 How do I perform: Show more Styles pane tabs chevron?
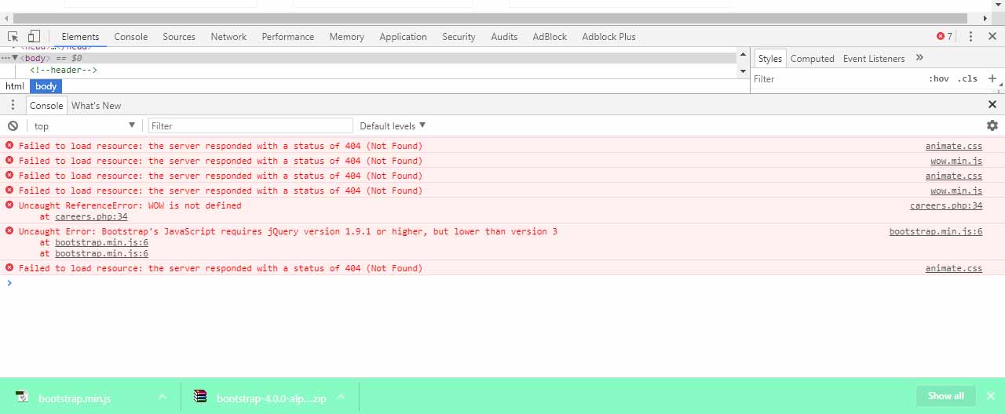point(919,58)
